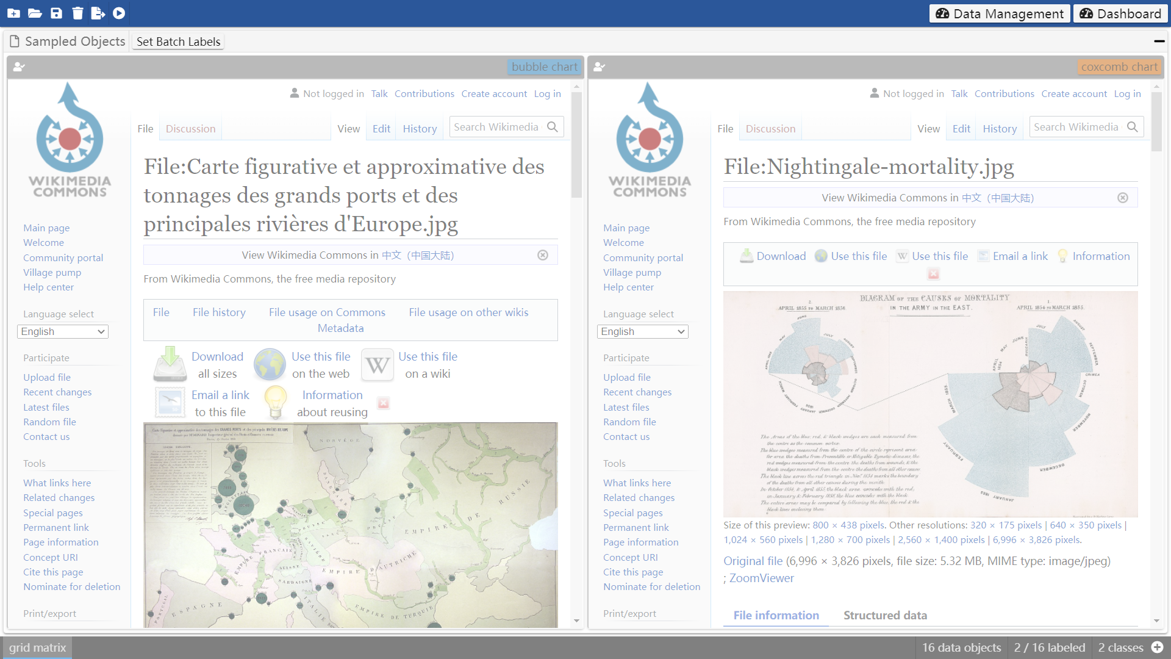The width and height of the screenshot is (1171, 659).
Task: Click W wiki icon in left card
Action: coord(378,365)
